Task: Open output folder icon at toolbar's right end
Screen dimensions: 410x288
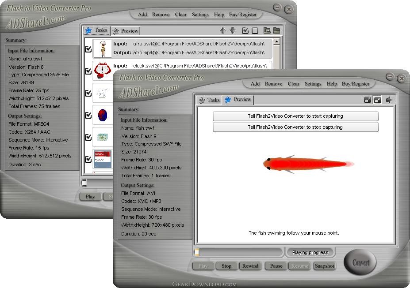Action: (276, 30)
